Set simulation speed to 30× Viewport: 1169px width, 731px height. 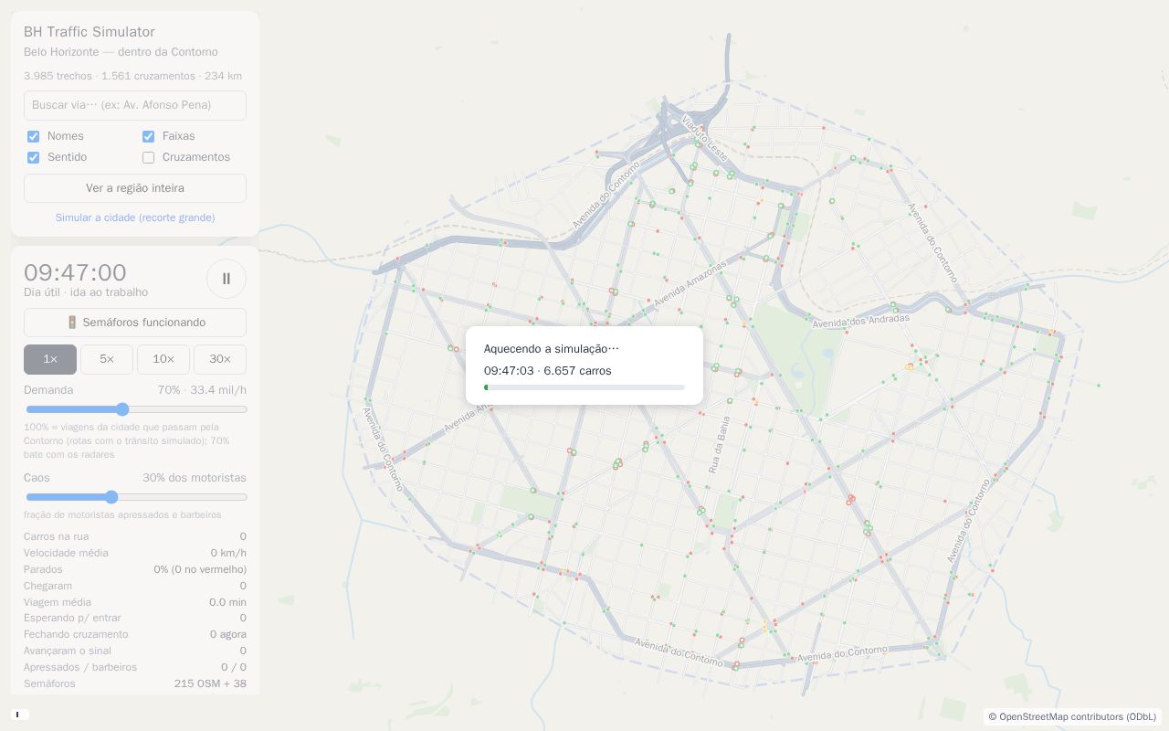pos(220,359)
